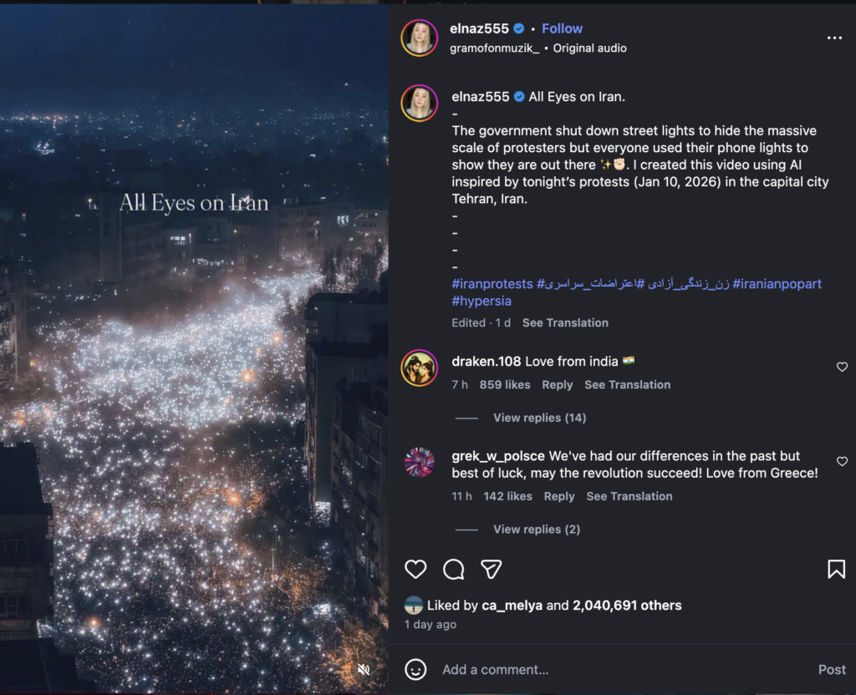The width and height of the screenshot is (856, 695).
Task: Open elnaz555 profile picture in header
Action: [420, 38]
